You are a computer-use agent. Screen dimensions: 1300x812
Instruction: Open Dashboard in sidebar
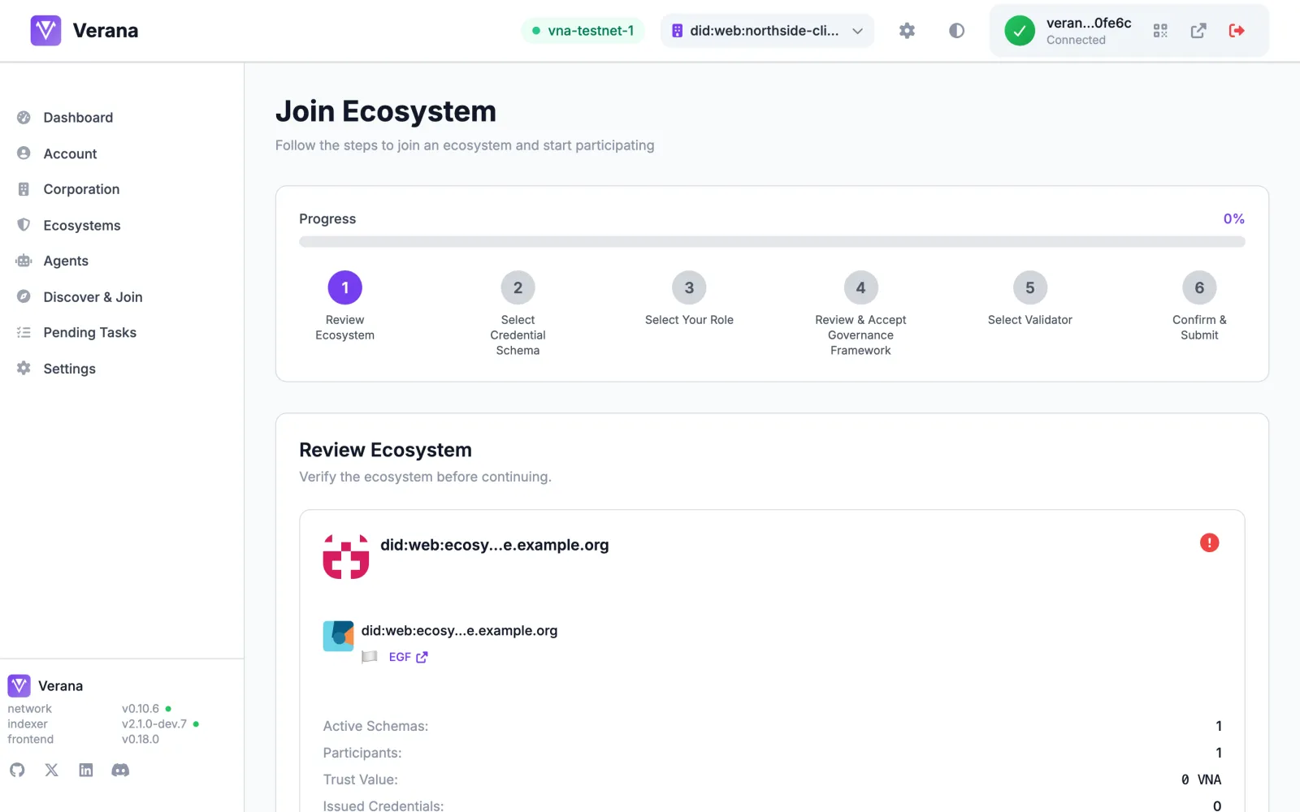78,118
